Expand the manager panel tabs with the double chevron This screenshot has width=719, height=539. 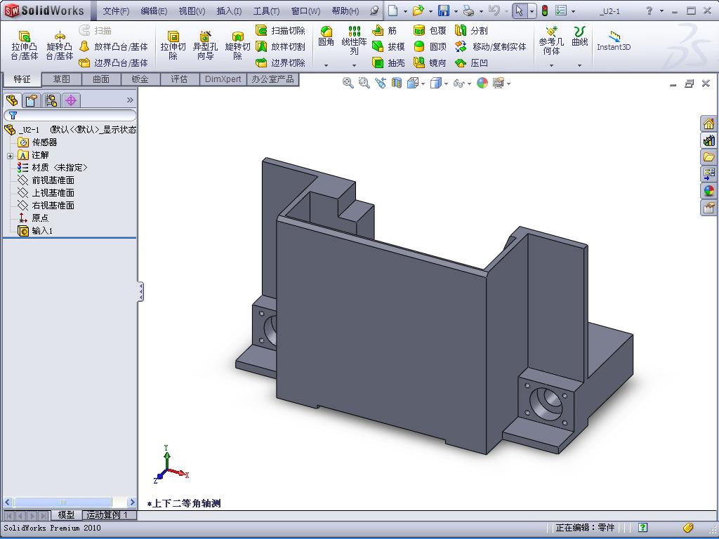(130, 100)
